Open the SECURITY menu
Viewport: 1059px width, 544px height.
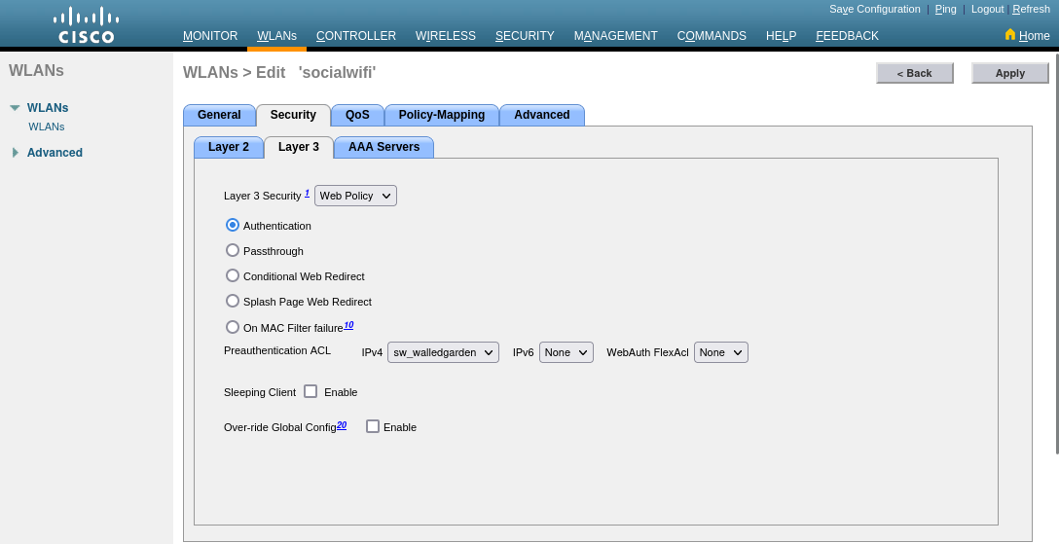pyautogui.click(x=525, y=36)
